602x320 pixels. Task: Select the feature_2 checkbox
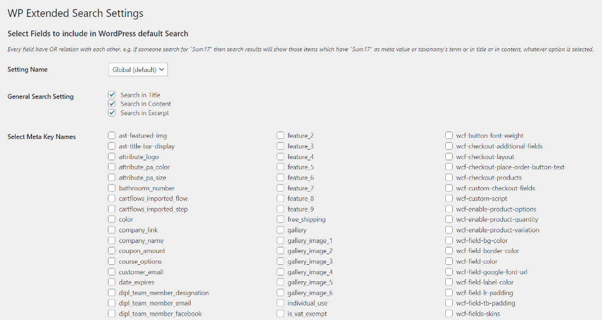coord(281,135)
